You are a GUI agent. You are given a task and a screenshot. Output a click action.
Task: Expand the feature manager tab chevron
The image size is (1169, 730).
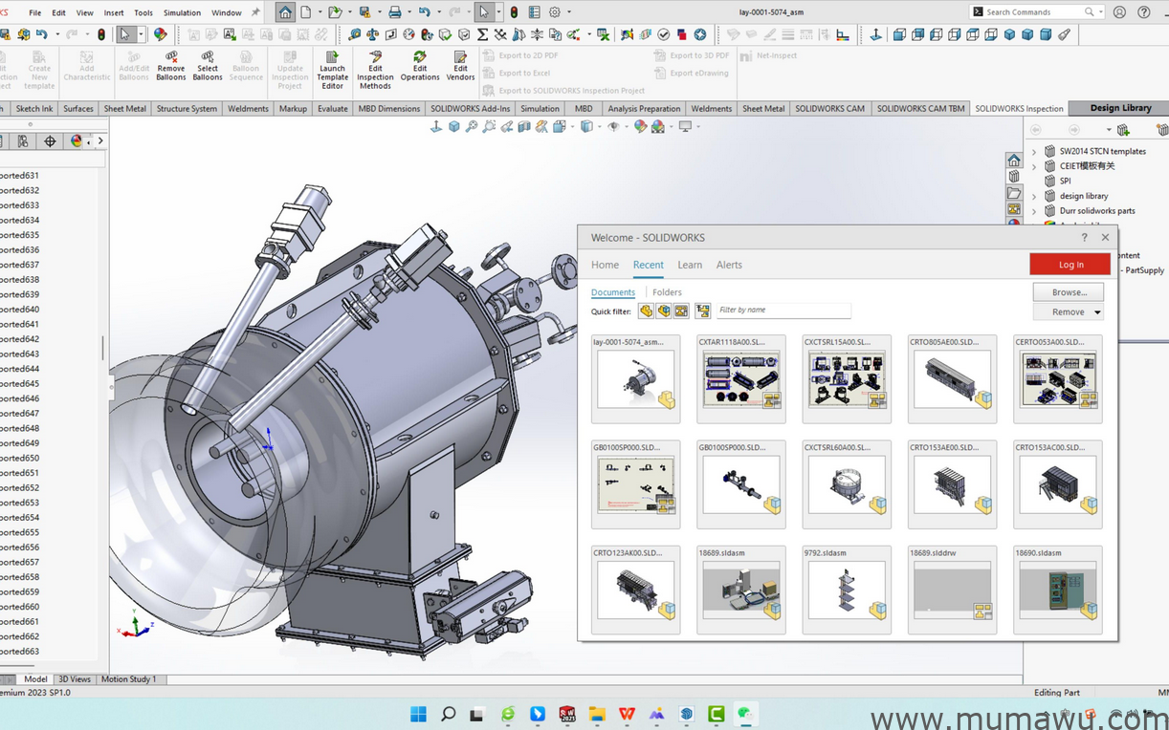coord(100,141)
